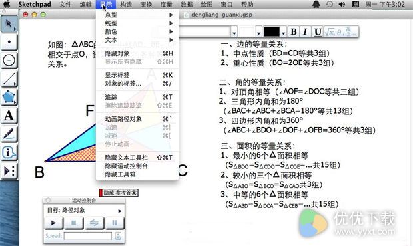Click the 隐藏 参考答案 action button

tap(119, 193)
